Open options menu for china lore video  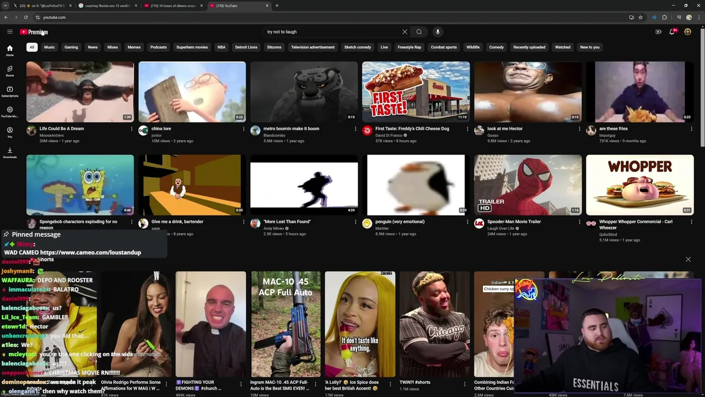tap(243, 128)
